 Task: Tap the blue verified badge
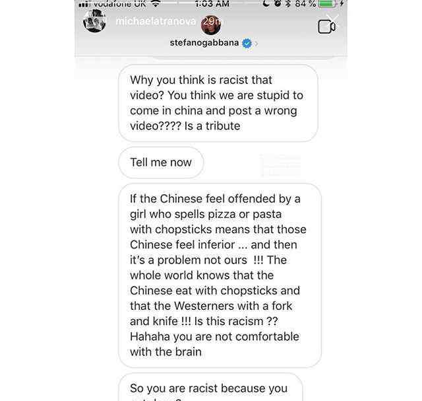pyautogui.click(x=247, y=43)
